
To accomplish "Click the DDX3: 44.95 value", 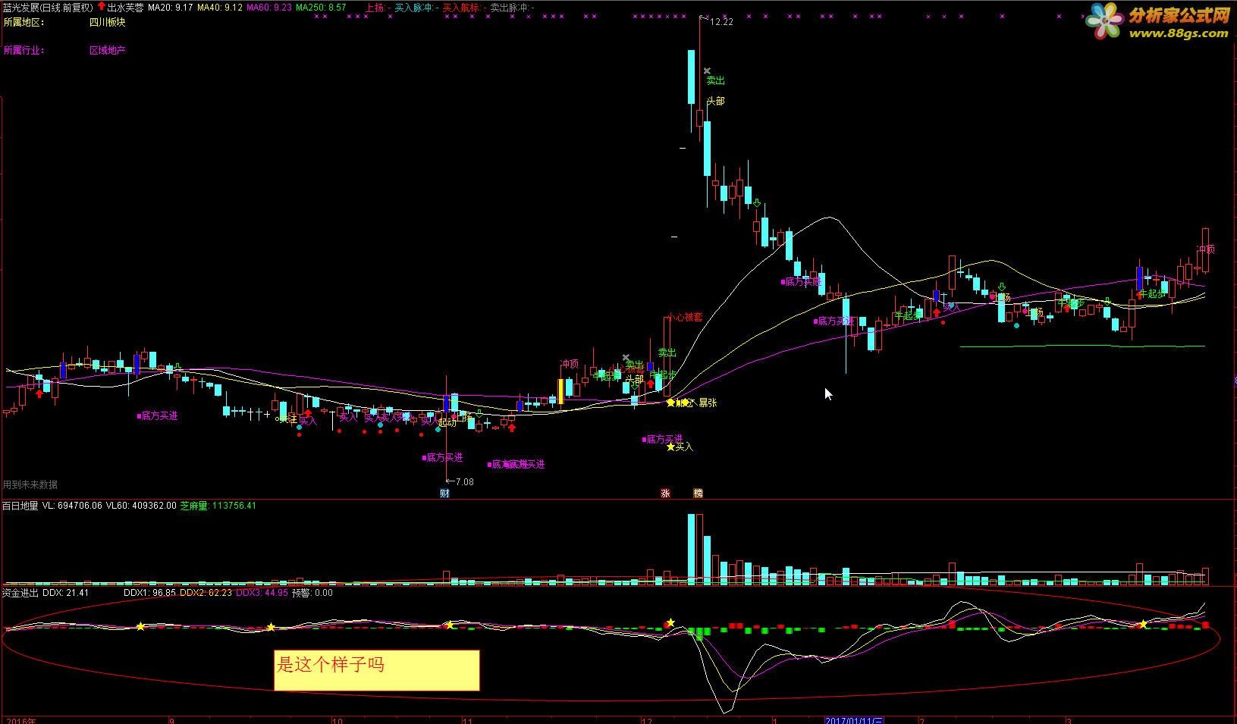I will (x=262, y=593).
